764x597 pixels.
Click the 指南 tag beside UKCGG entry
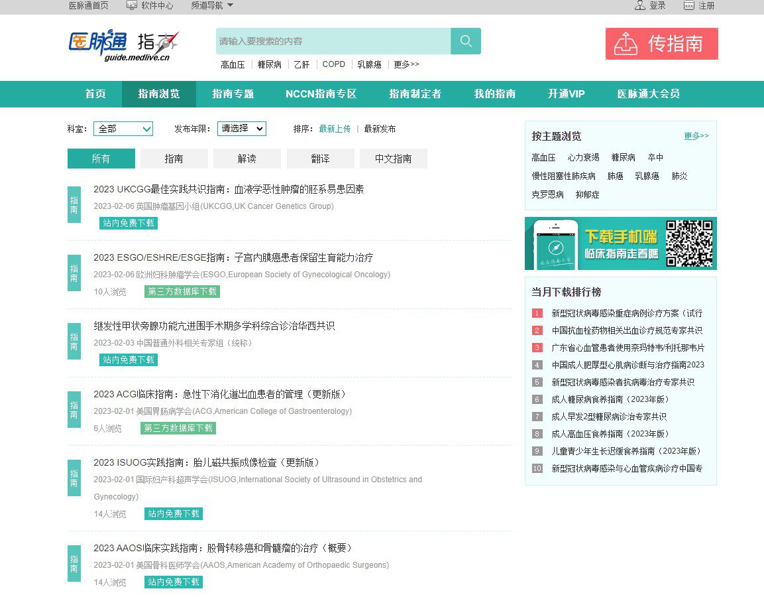[x=74, y=205]
